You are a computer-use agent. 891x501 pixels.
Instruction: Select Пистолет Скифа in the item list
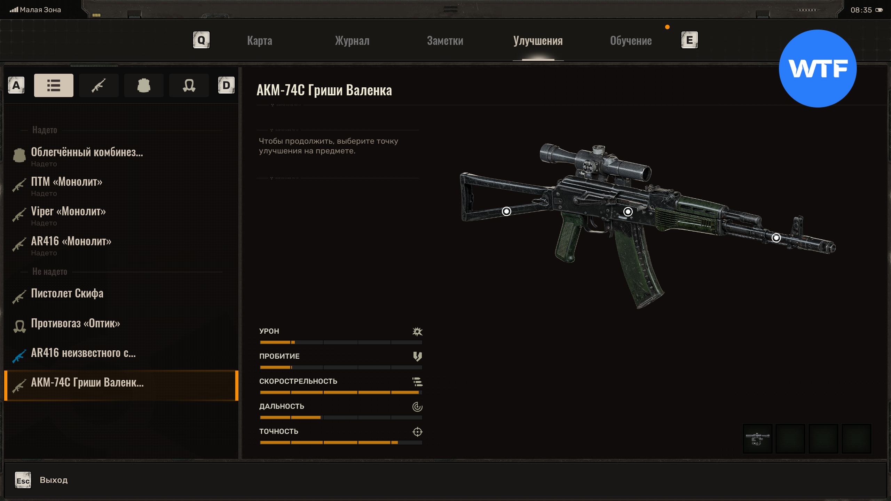(67, 294)
